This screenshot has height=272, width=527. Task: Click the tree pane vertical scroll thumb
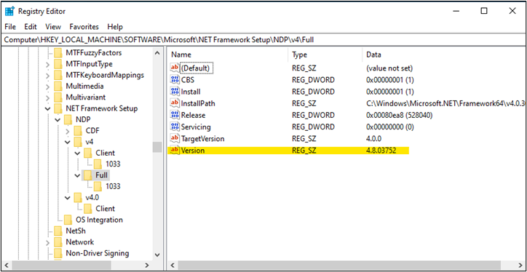pos(157,147)
